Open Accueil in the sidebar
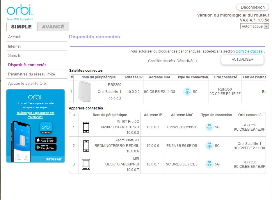 point(15,37)
